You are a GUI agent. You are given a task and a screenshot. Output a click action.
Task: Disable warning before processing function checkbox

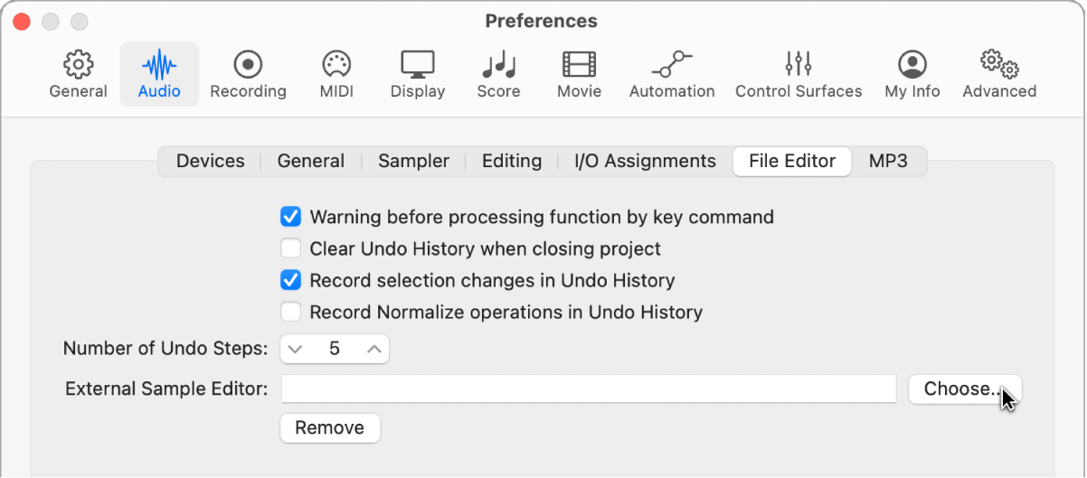(290, 217)
